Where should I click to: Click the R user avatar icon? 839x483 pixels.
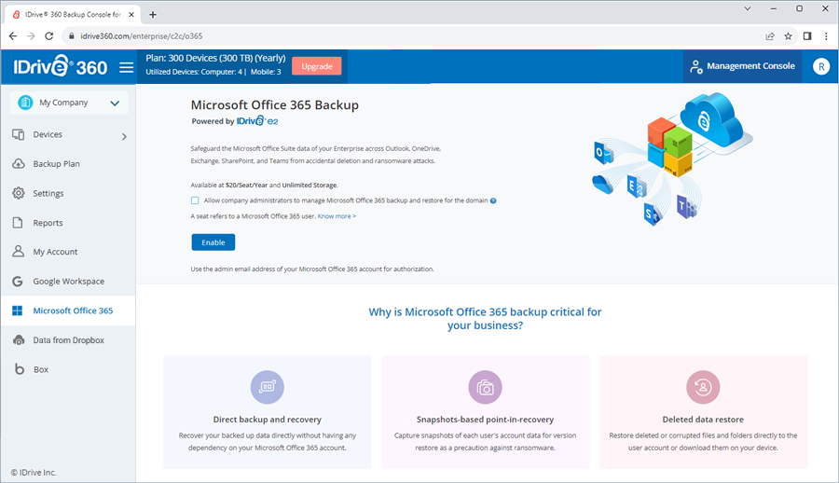820,66
